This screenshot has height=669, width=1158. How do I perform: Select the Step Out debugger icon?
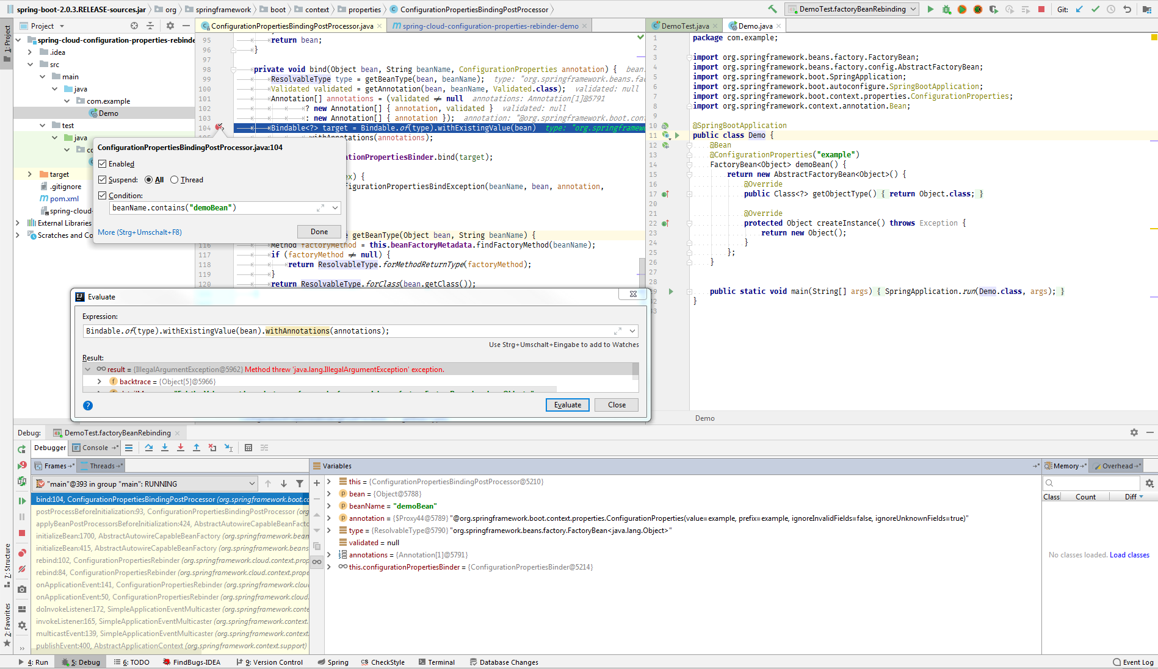point(197,447)
